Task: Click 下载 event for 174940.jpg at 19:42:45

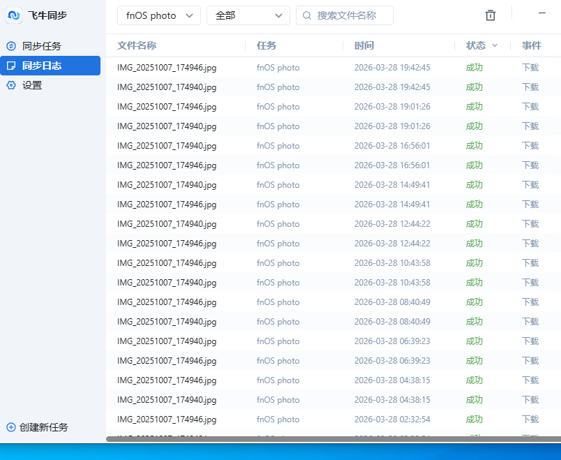Action: [x=530, y=87]
